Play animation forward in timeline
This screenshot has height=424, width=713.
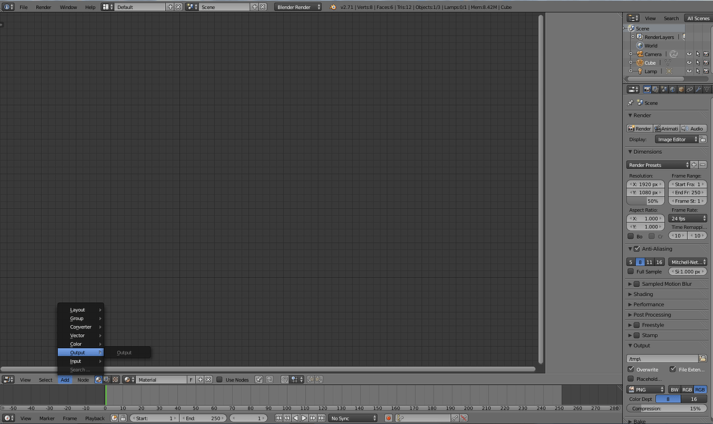pyautogui.click(x=304, y=418)
